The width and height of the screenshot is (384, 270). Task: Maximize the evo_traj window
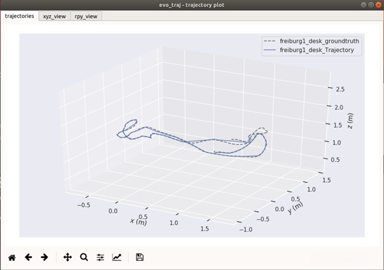tap(371, 5)
